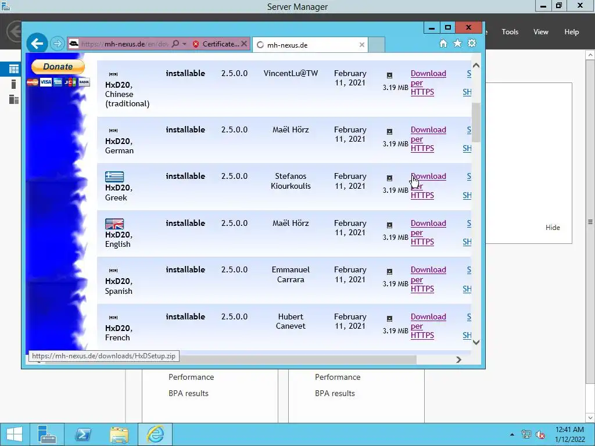Open the browser home page icon

(x=443, y=43)
